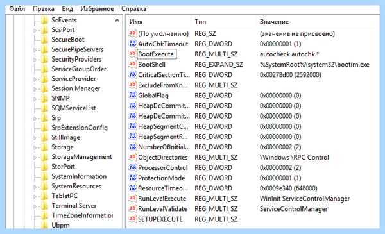Click the folder icon of SystemInformation
385x234 pixels.
coord(44,176)
